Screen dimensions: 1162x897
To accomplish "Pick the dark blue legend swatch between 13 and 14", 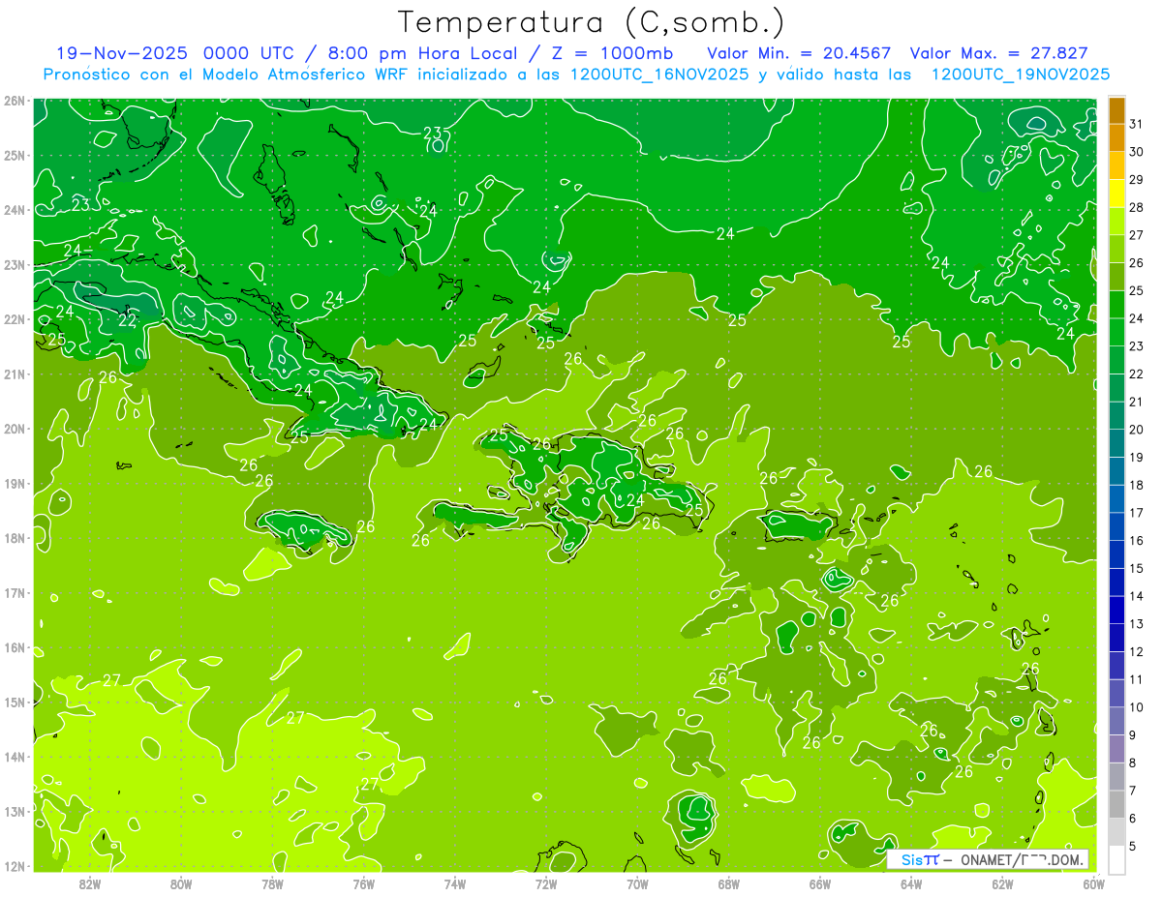I will pyautogui.click(x=1116, y=610).
